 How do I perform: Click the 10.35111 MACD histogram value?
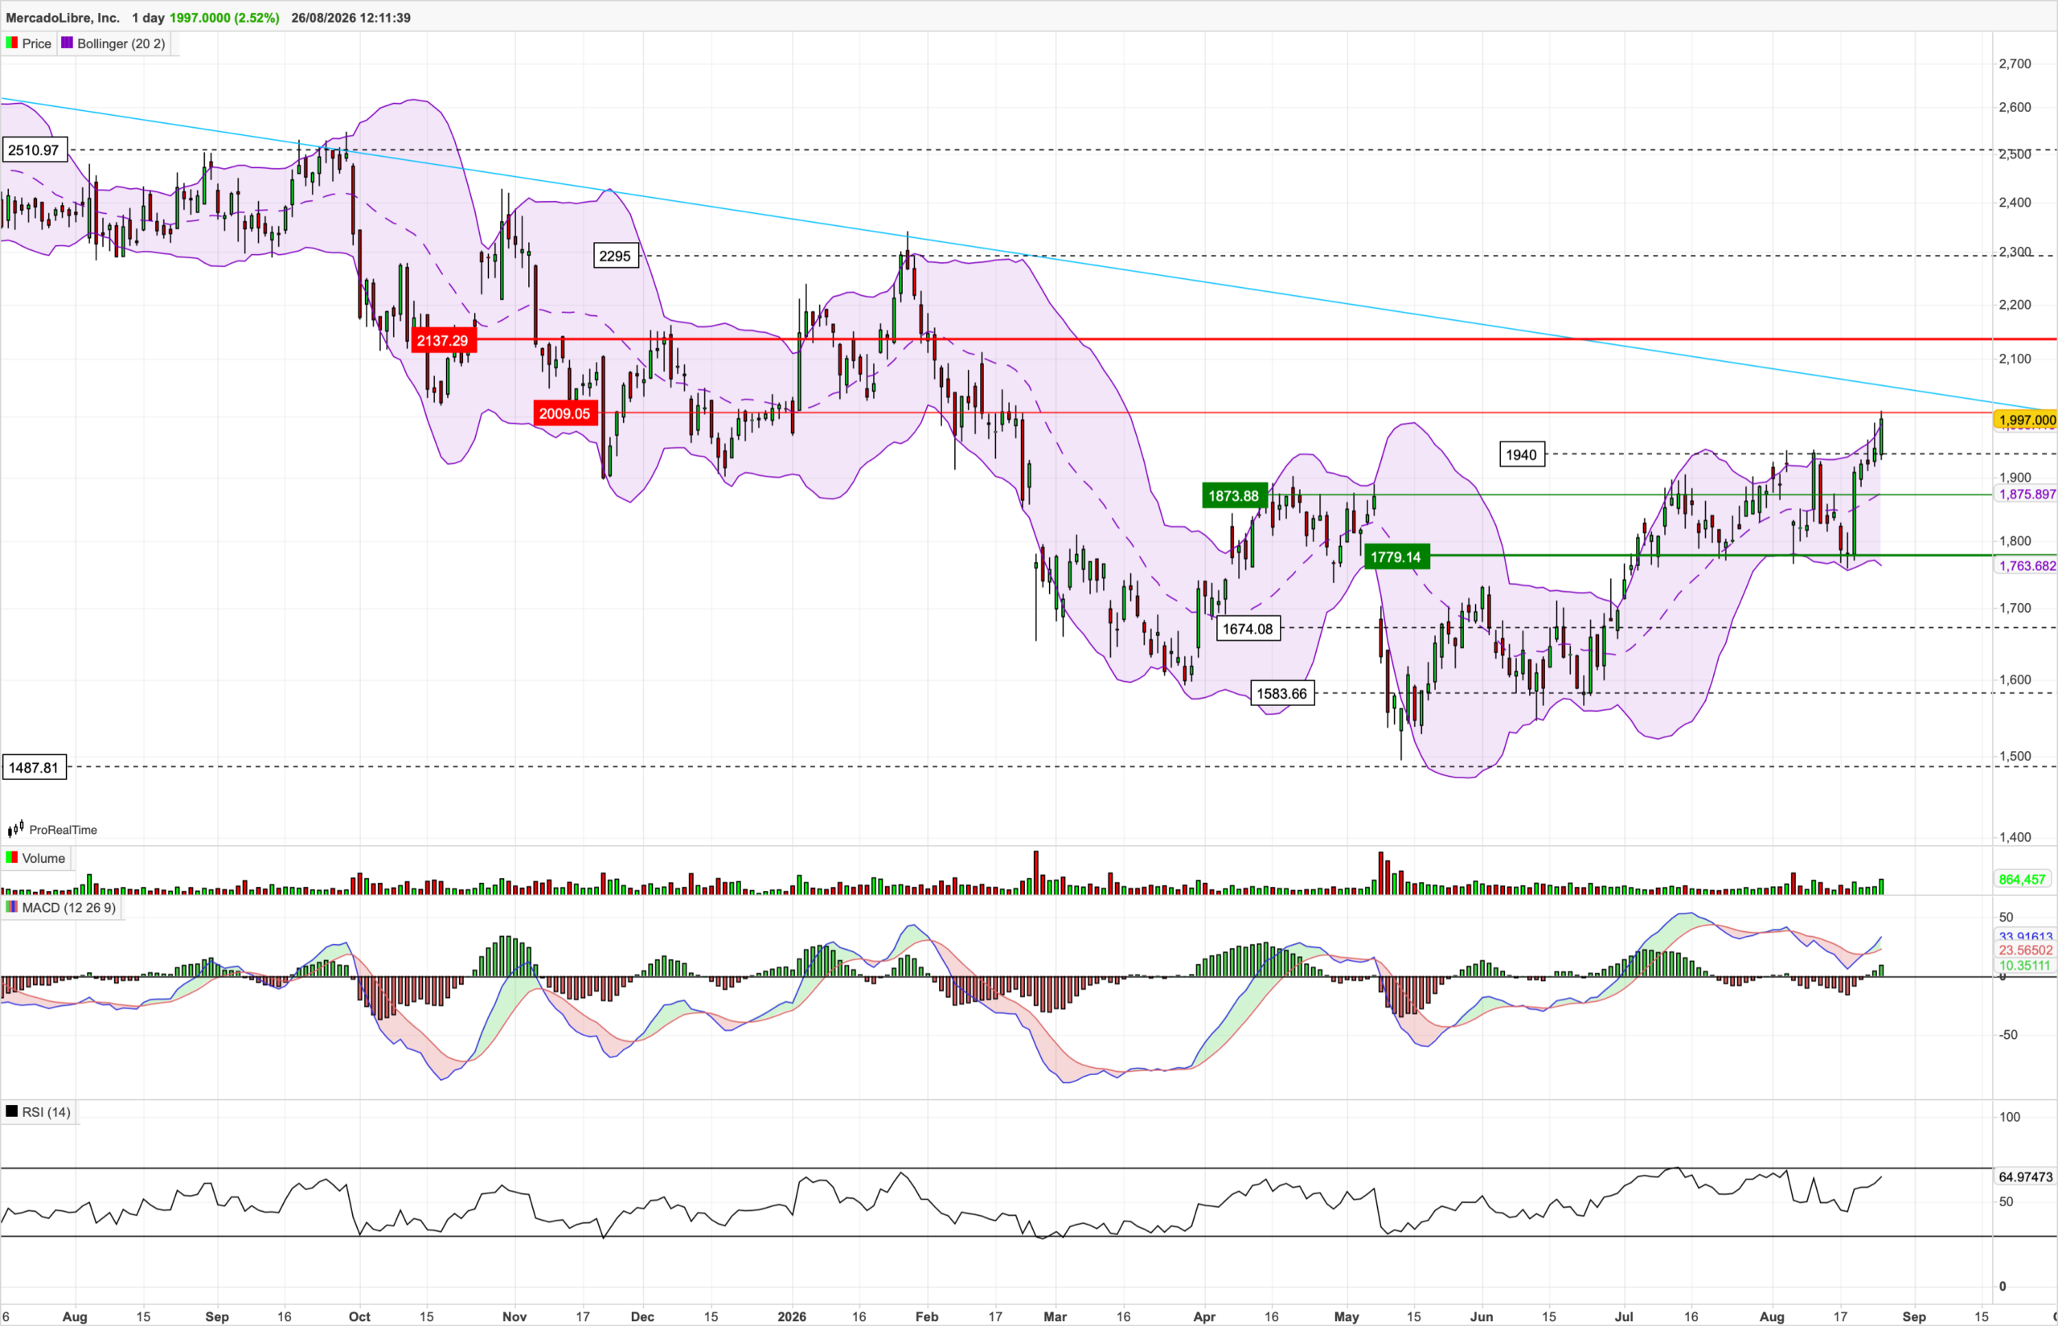2025,966
